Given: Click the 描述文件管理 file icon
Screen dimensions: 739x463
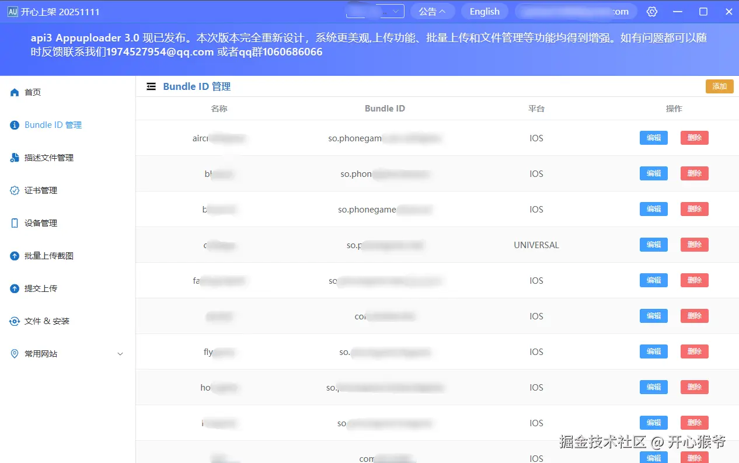Looking at the screenshot, I should 15,158.
